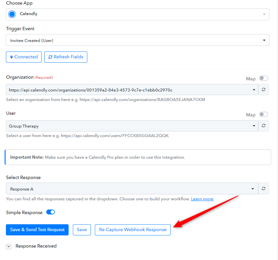Click the Save button
Viewport: 278px width, 260px height.
click(82, 230)
